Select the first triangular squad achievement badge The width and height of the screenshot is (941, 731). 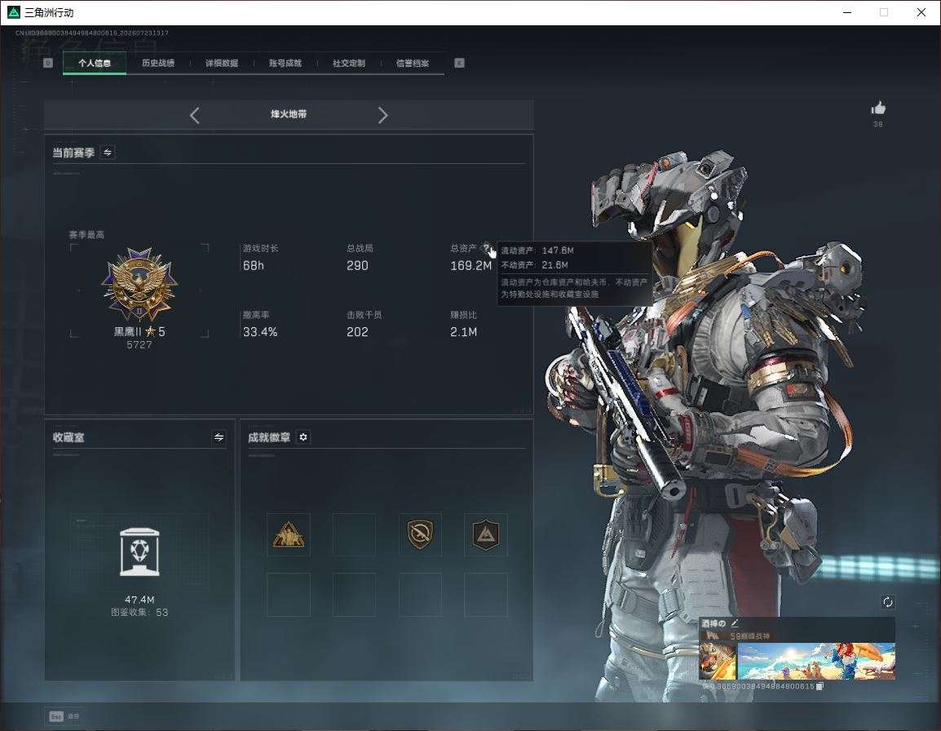coord(289,534)
